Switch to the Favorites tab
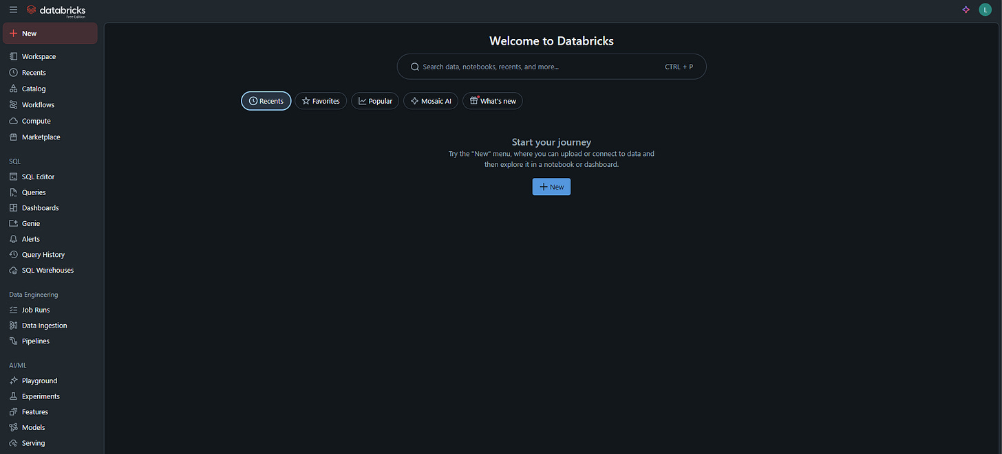The image size is (1002, 454). (x=321, y=101)
